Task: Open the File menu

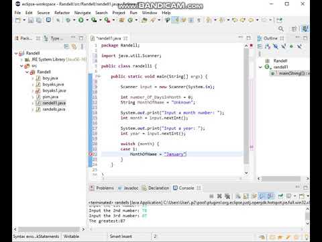Action: pyautogui.click(x=17, y=13)
